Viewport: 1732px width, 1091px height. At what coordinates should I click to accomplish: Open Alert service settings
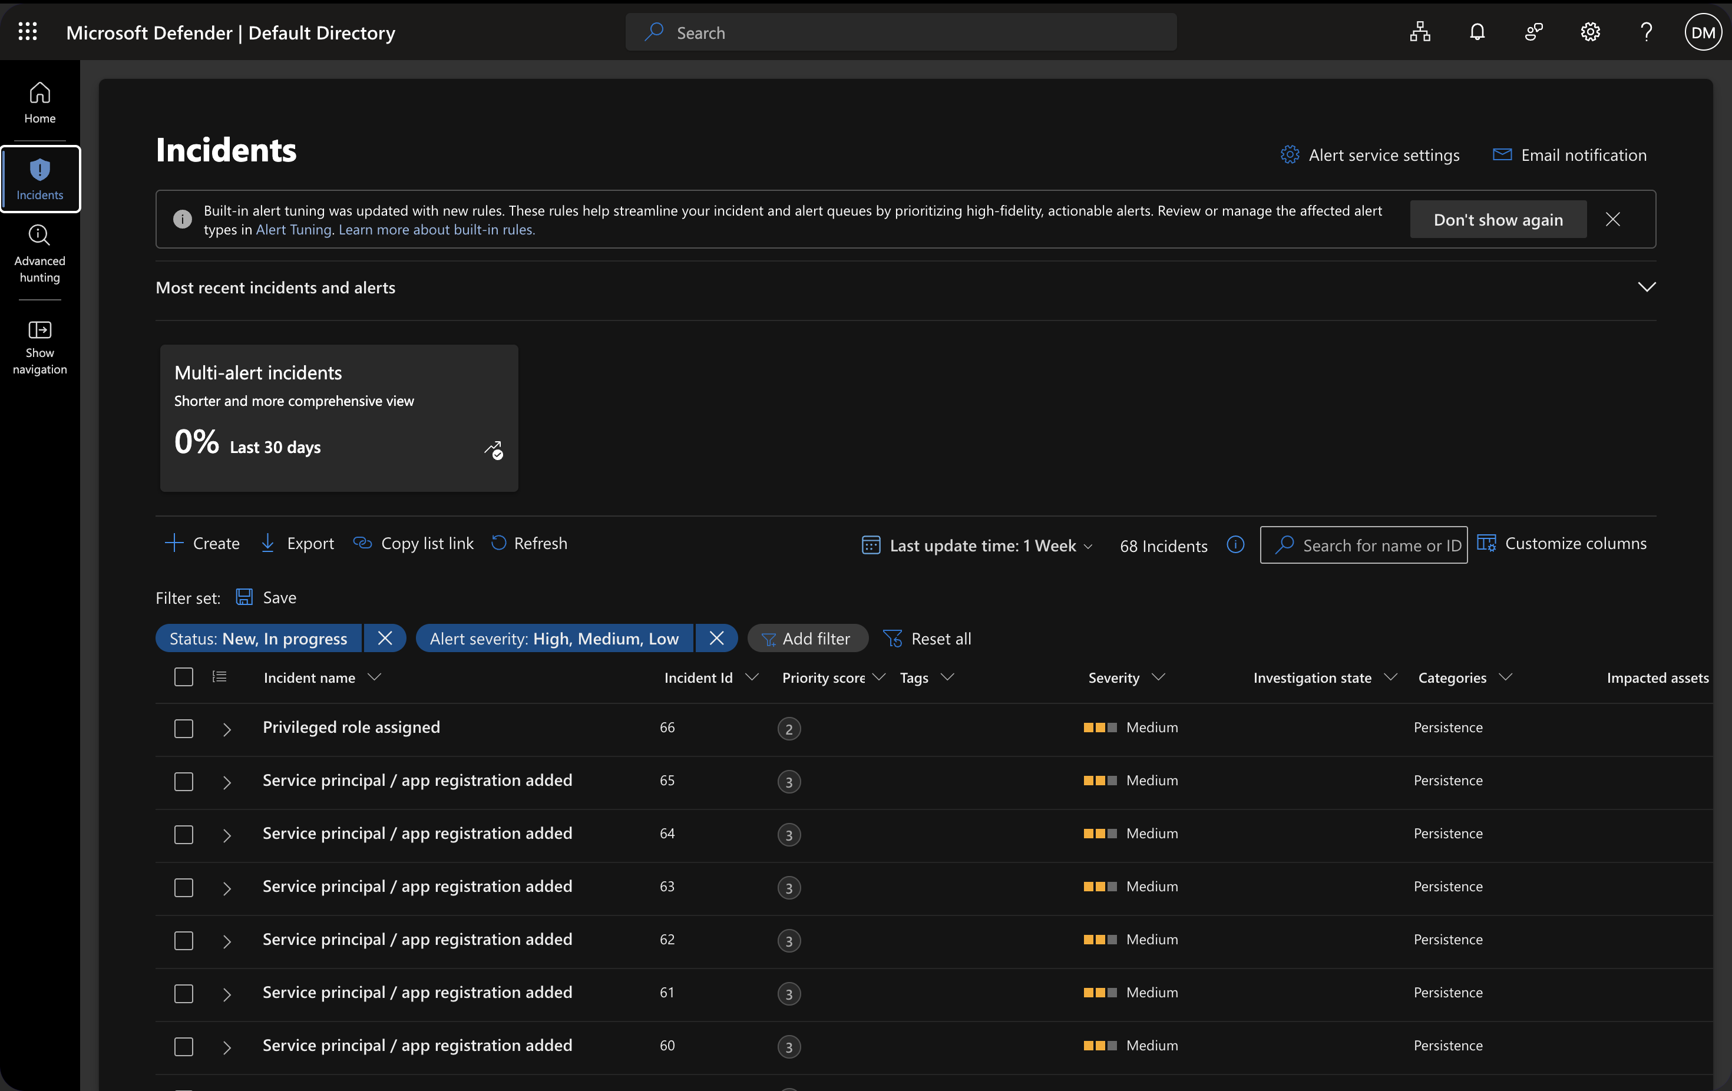coord(1370,154)
